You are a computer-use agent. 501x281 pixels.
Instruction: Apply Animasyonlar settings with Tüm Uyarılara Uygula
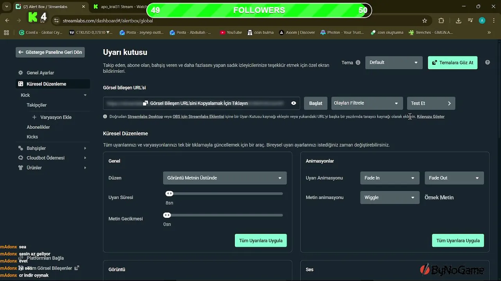(x=458, y=240)
